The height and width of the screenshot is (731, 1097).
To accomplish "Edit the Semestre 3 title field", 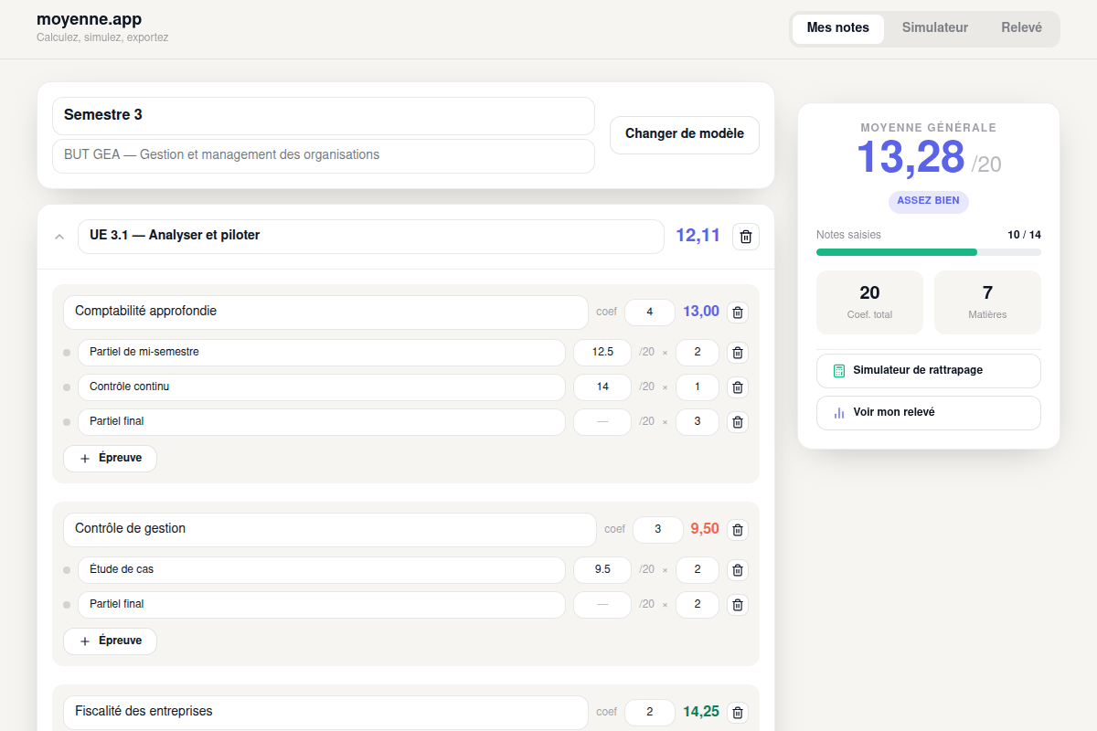I will (x=324, y=116).
